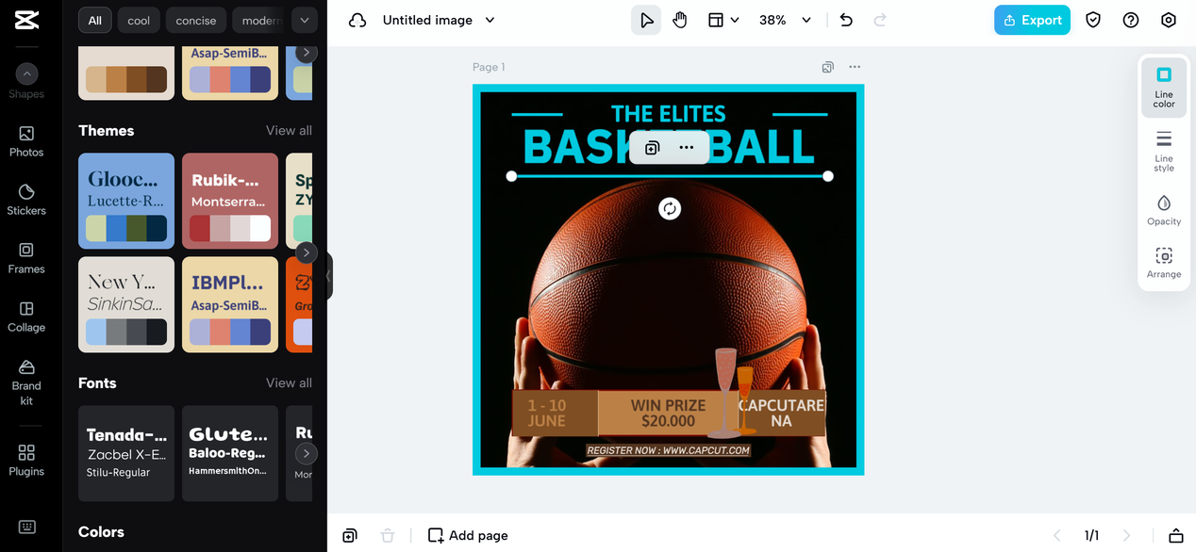Duplicate the selected line from floating toolbar
This screenshot has height=552, width=1196.
652,148
